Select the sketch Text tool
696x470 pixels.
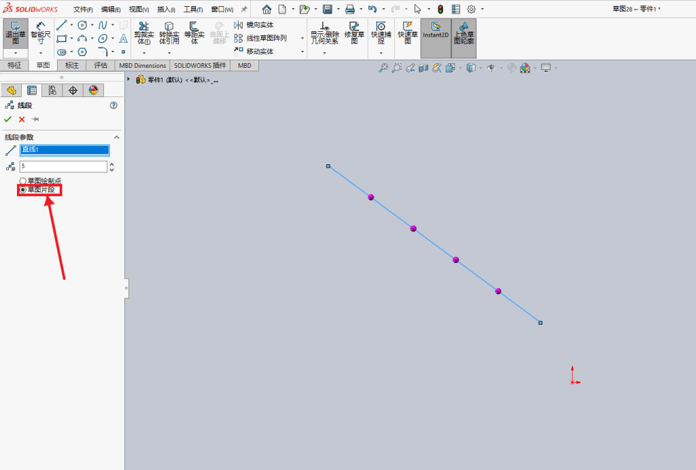124,39
